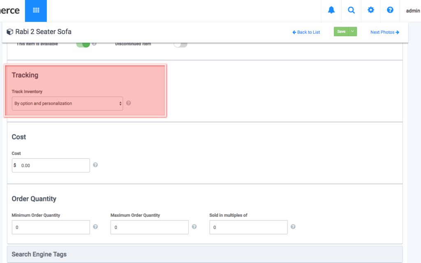This screenshot has height=263, width=421.
Task: Open the notifications bell
Action: click(331, 11)
